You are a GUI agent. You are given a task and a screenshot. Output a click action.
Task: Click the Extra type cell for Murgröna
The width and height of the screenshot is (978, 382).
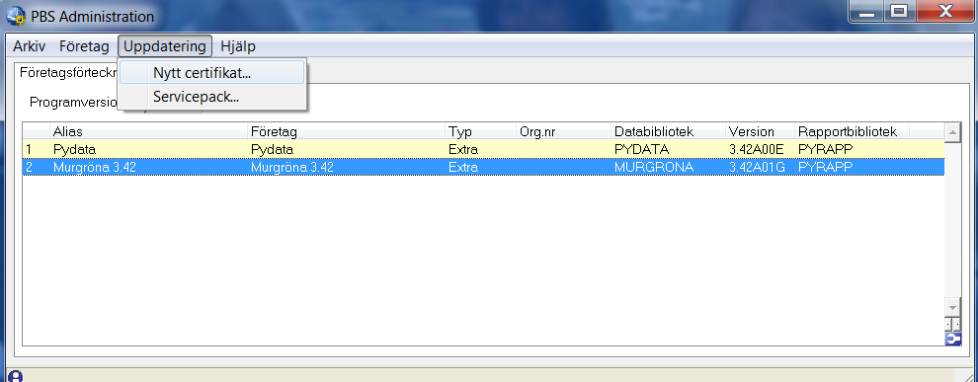[x=462, y=168]
